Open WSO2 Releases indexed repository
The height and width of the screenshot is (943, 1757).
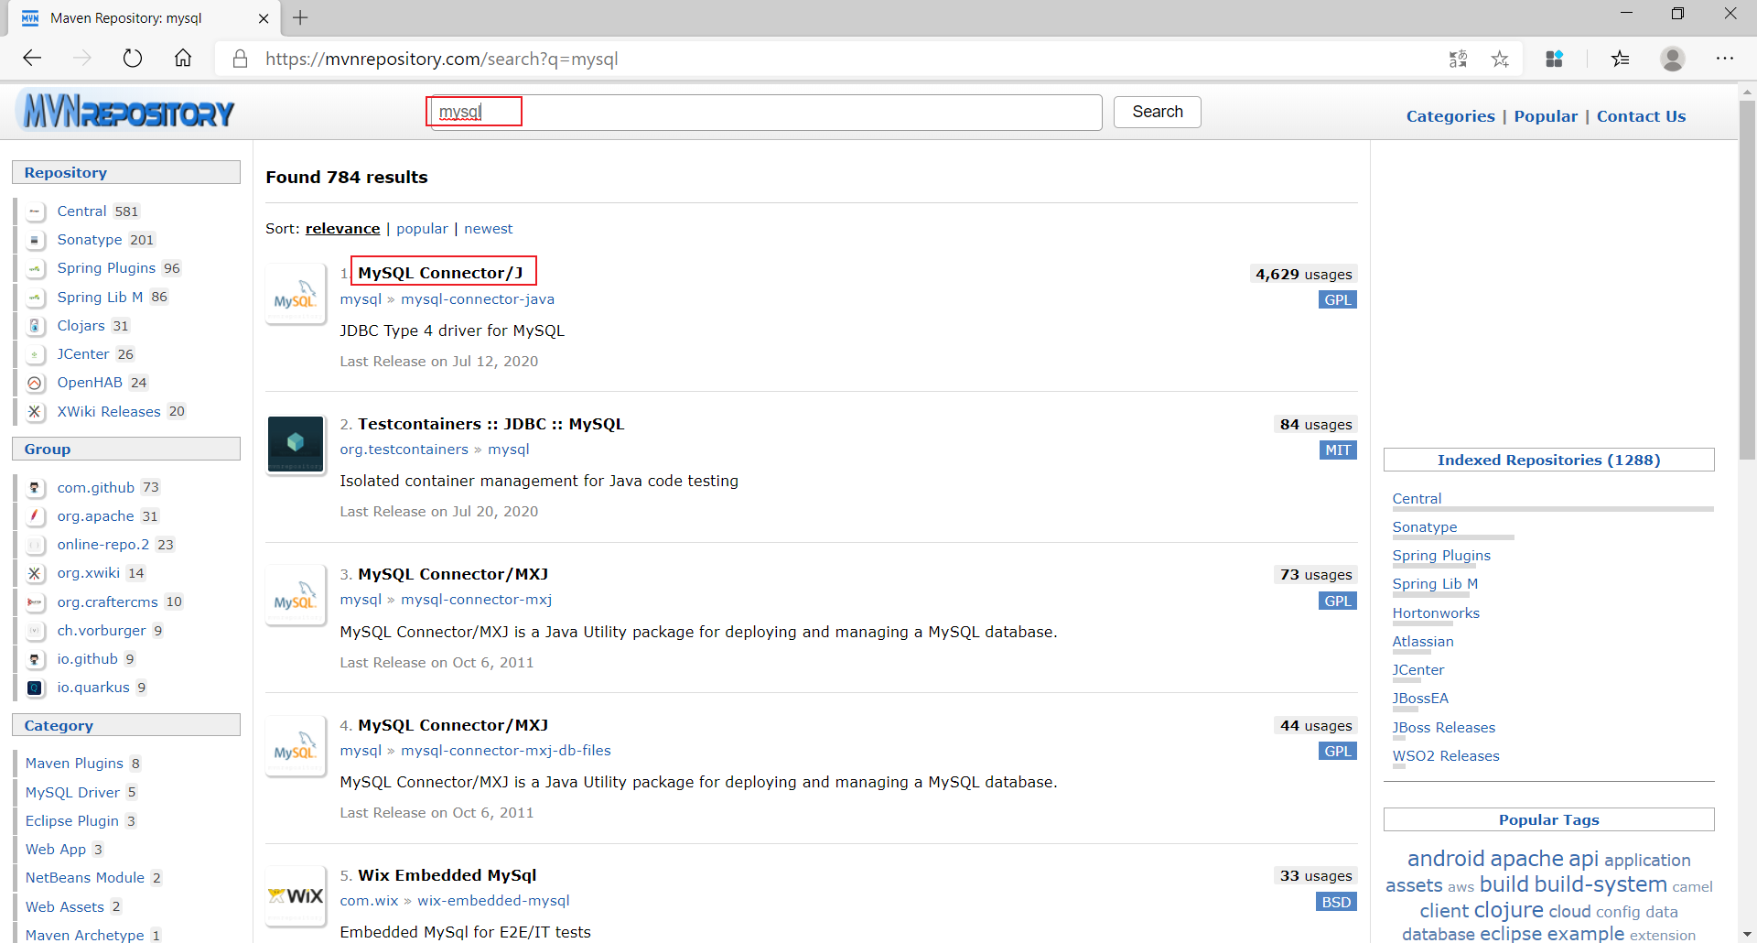coord(1446,756)
